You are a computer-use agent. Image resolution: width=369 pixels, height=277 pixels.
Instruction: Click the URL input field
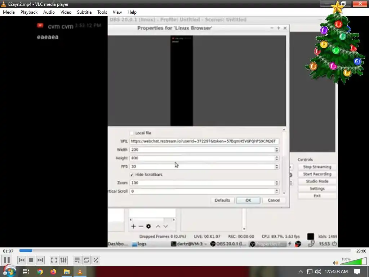coord(204,141)
